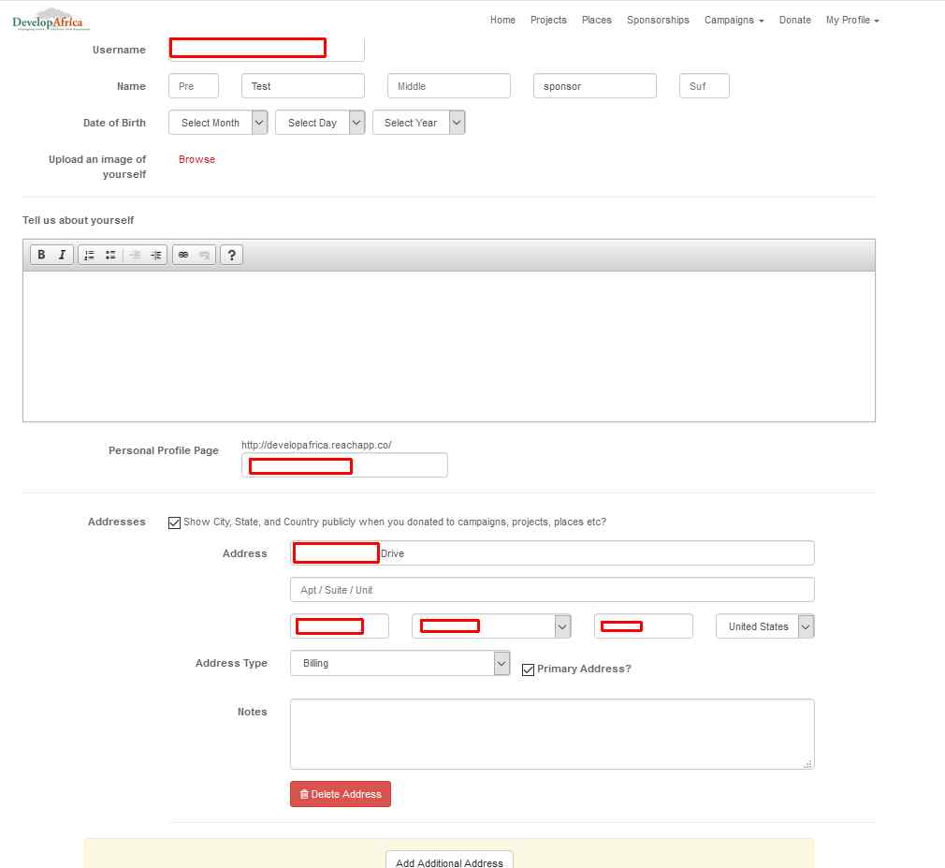Uncheck the Primary Address checkbox
This screenshot has width=945, height=868.
click(x=528, y=669)
